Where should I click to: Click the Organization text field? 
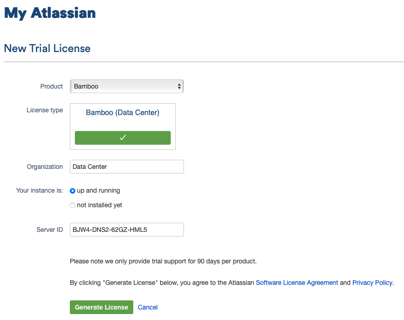click(126, 167)
